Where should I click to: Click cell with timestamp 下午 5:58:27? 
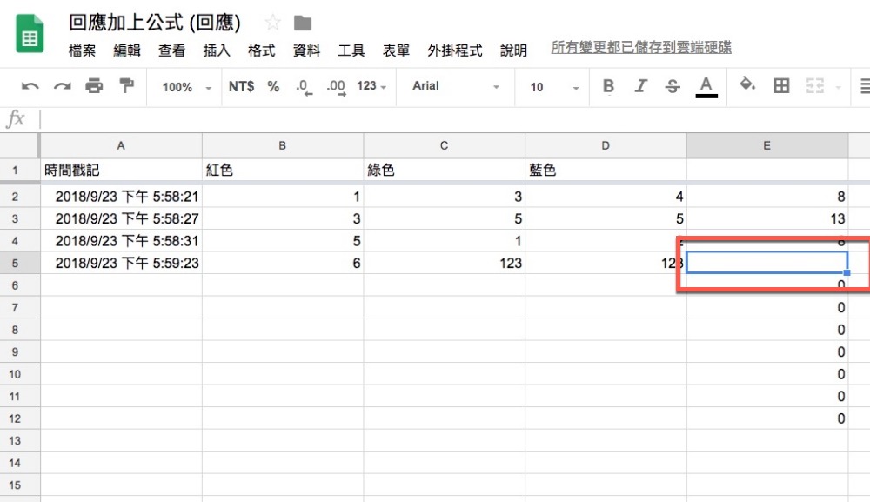click(121, 218)
